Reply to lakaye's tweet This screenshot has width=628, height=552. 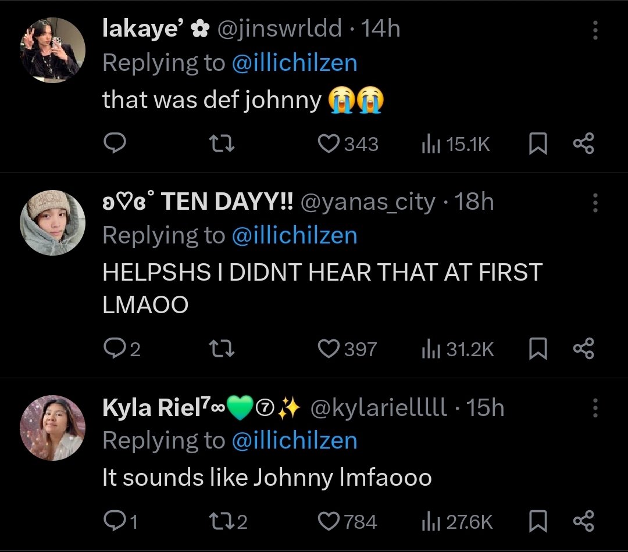[x=115, y=144]
